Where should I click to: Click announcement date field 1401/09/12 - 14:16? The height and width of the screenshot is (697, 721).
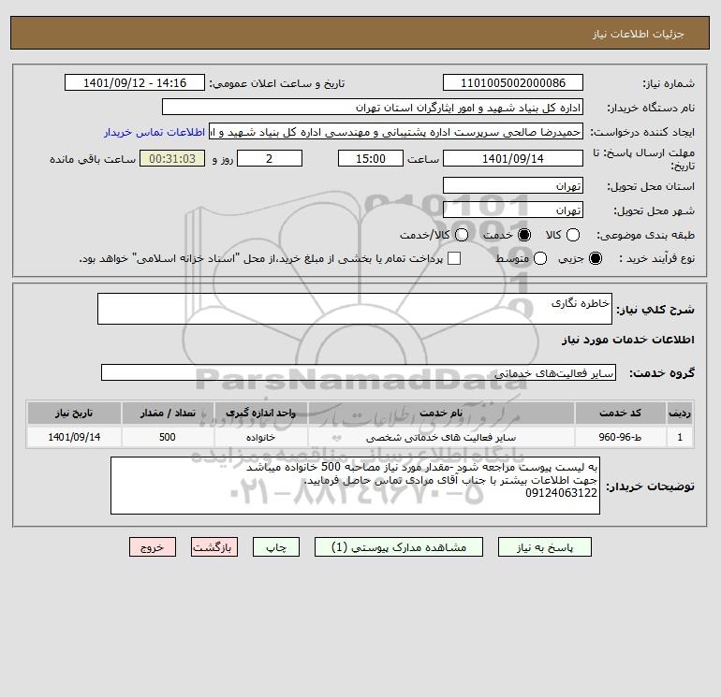[134, 83]
